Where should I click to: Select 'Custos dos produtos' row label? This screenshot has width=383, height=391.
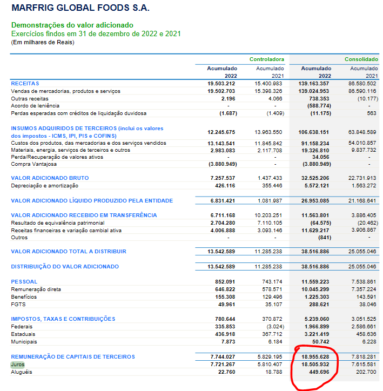tap(89, 143)
